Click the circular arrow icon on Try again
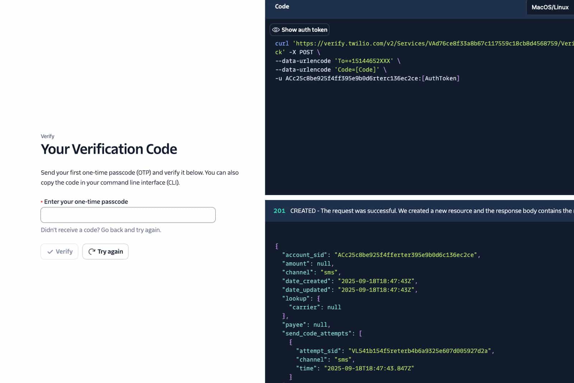The width and height of the screenshot is (574, 383). click(92, 252)
